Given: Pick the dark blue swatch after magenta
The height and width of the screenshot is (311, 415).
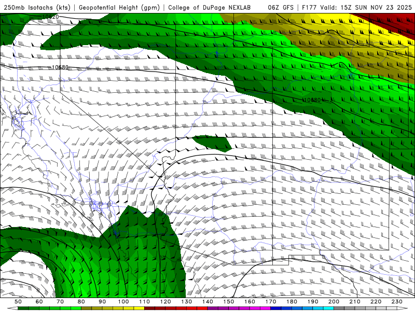Looking at the screenshot, I should click(276, 308).
